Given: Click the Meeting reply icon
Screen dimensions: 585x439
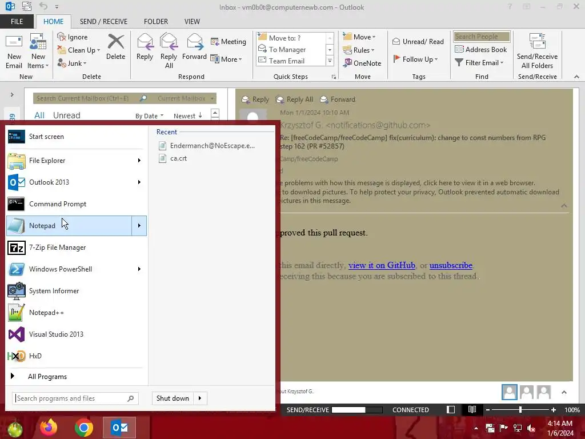Looking at the screenshot, I should (215, 41).
